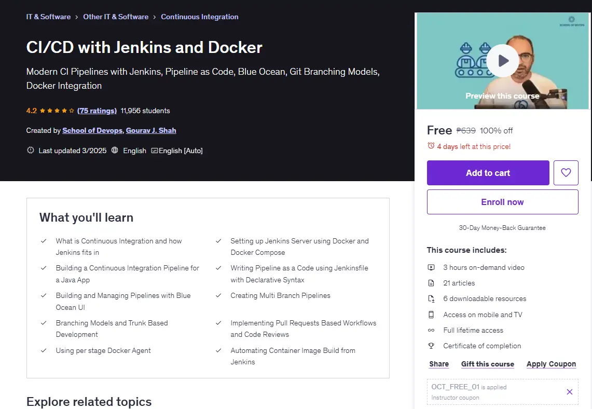Click the last updated badge icon
The width and height of the screenshot is (592, 409).
pyautogui.click(x=30, y=150)
